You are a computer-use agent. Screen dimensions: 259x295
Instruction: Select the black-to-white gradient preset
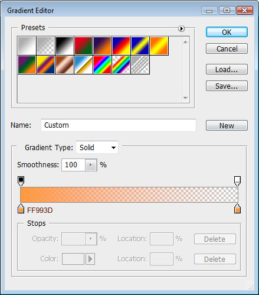pos(64,46)
